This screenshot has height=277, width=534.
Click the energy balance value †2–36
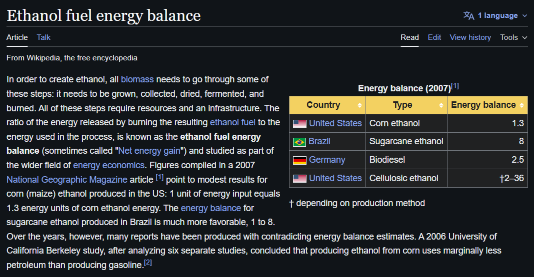(x=511, y=178)
